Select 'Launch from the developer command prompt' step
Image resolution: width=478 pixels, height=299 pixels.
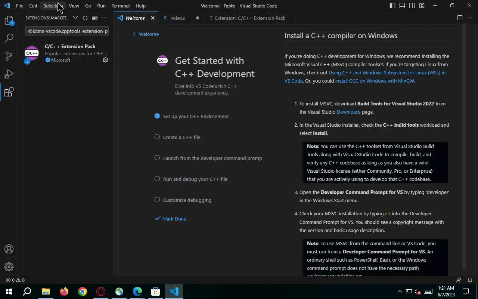(212, 158)
